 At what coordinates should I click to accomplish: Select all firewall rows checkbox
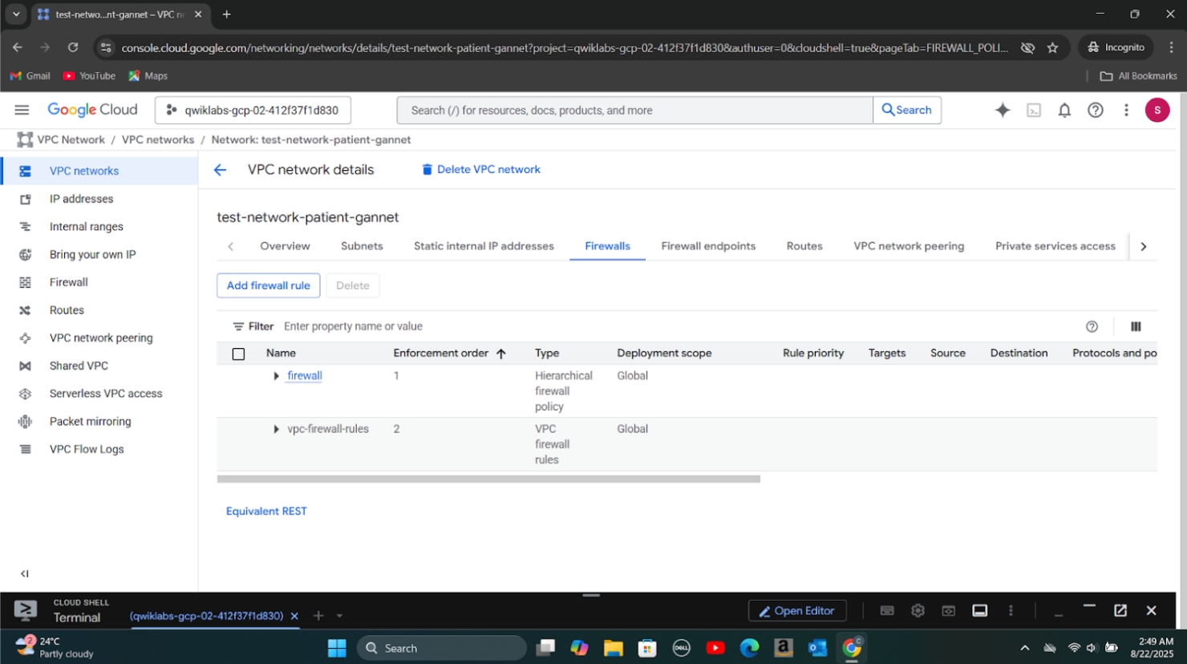[x=238, y=354]
